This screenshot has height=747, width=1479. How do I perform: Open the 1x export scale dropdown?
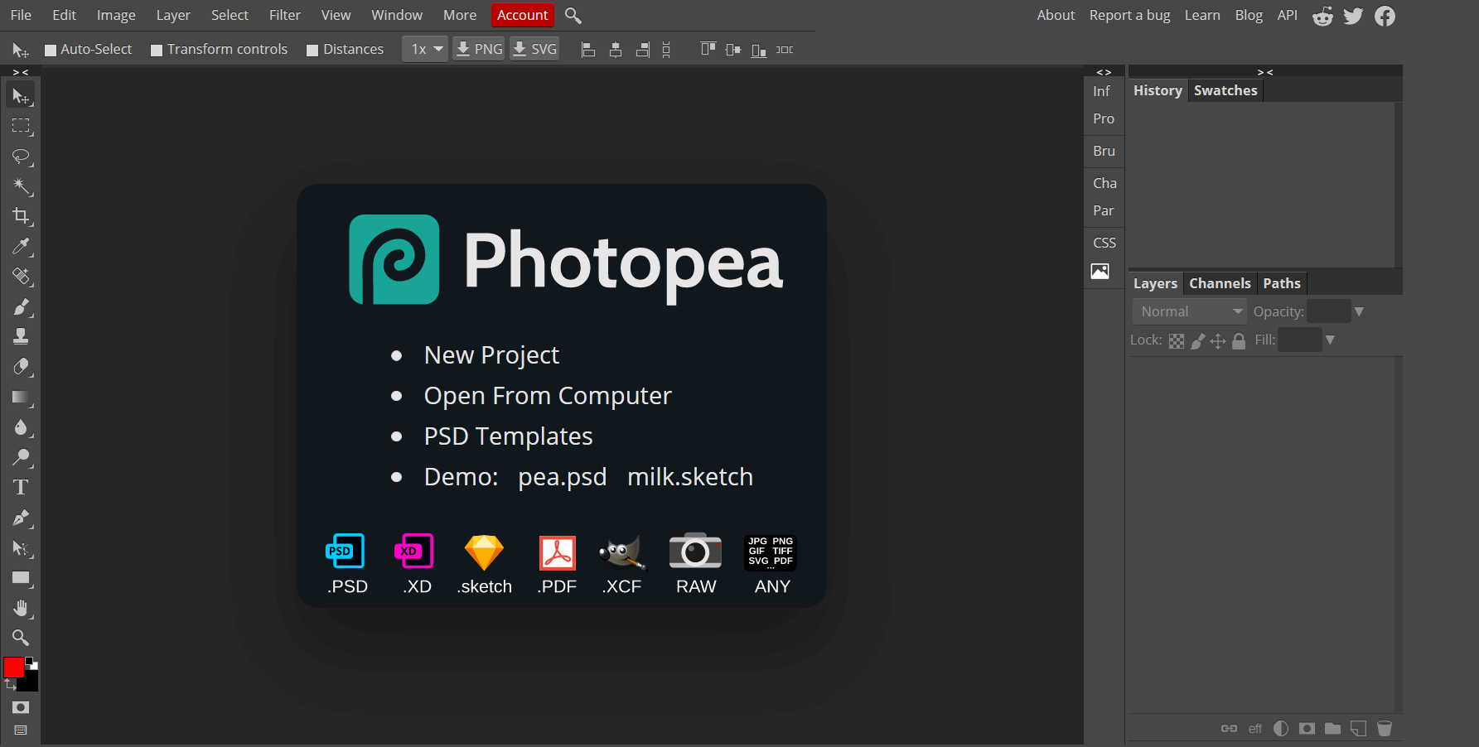point(425,49)
